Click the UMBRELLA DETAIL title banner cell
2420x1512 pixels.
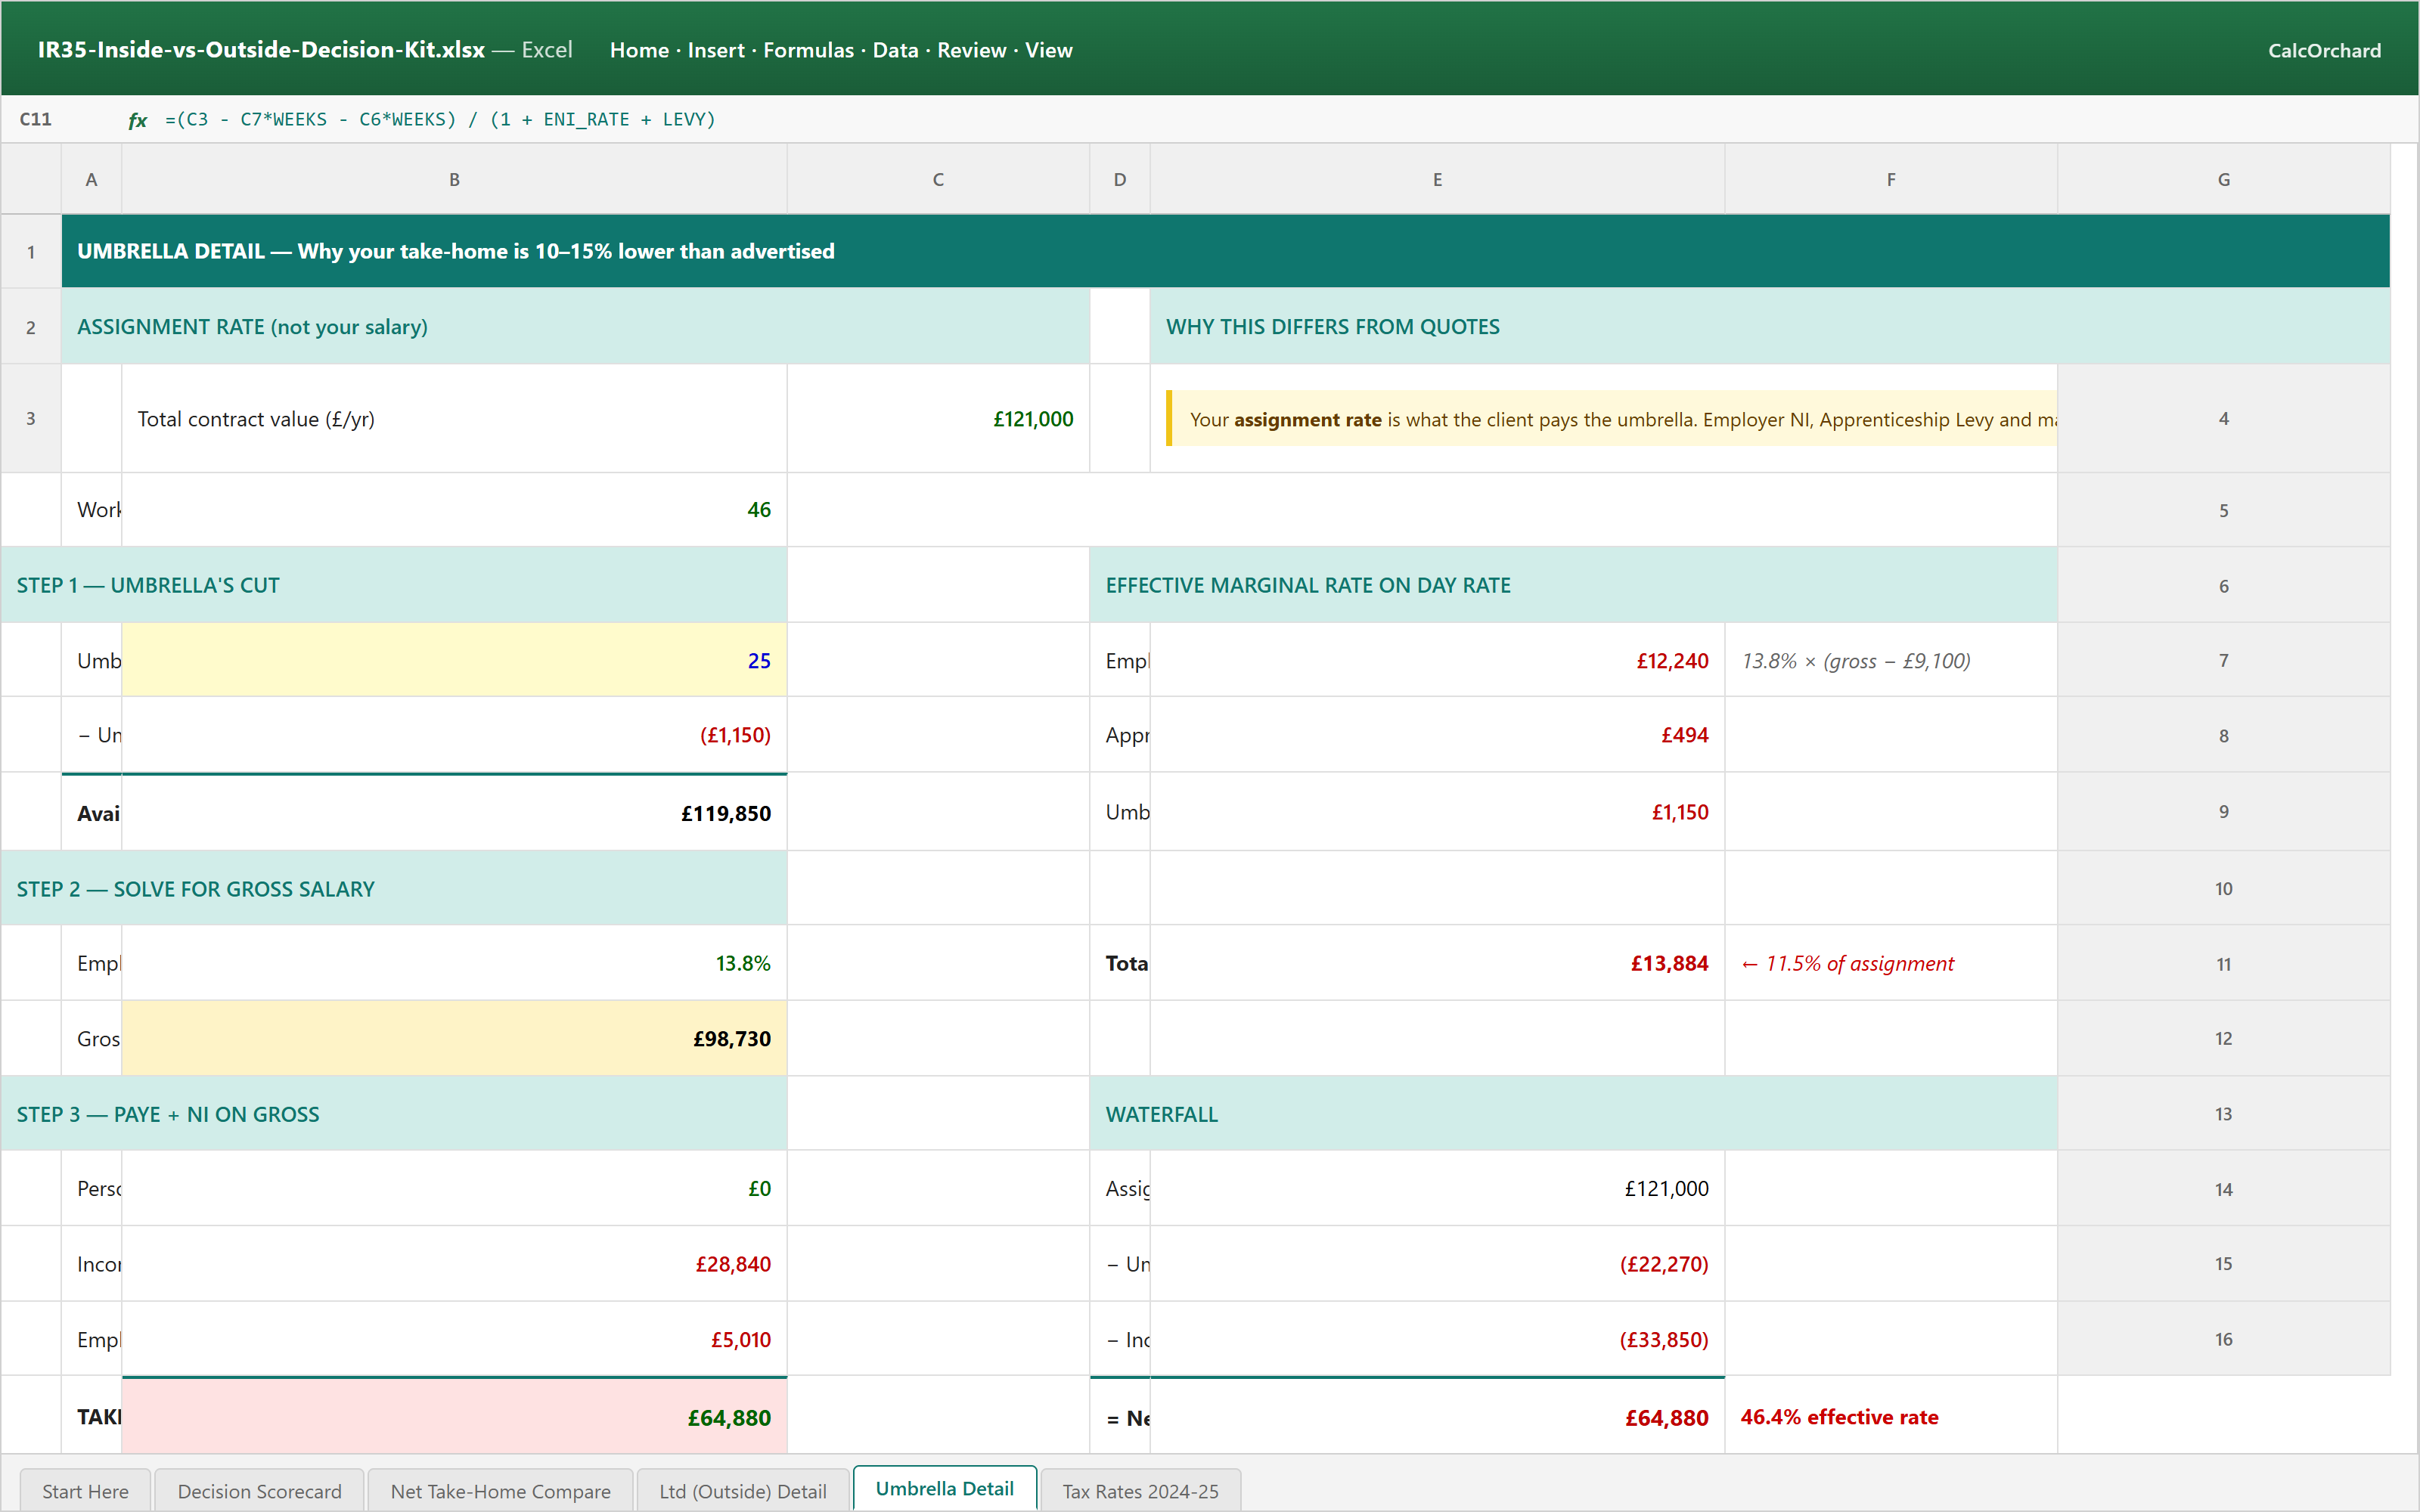coord(1226,251)
